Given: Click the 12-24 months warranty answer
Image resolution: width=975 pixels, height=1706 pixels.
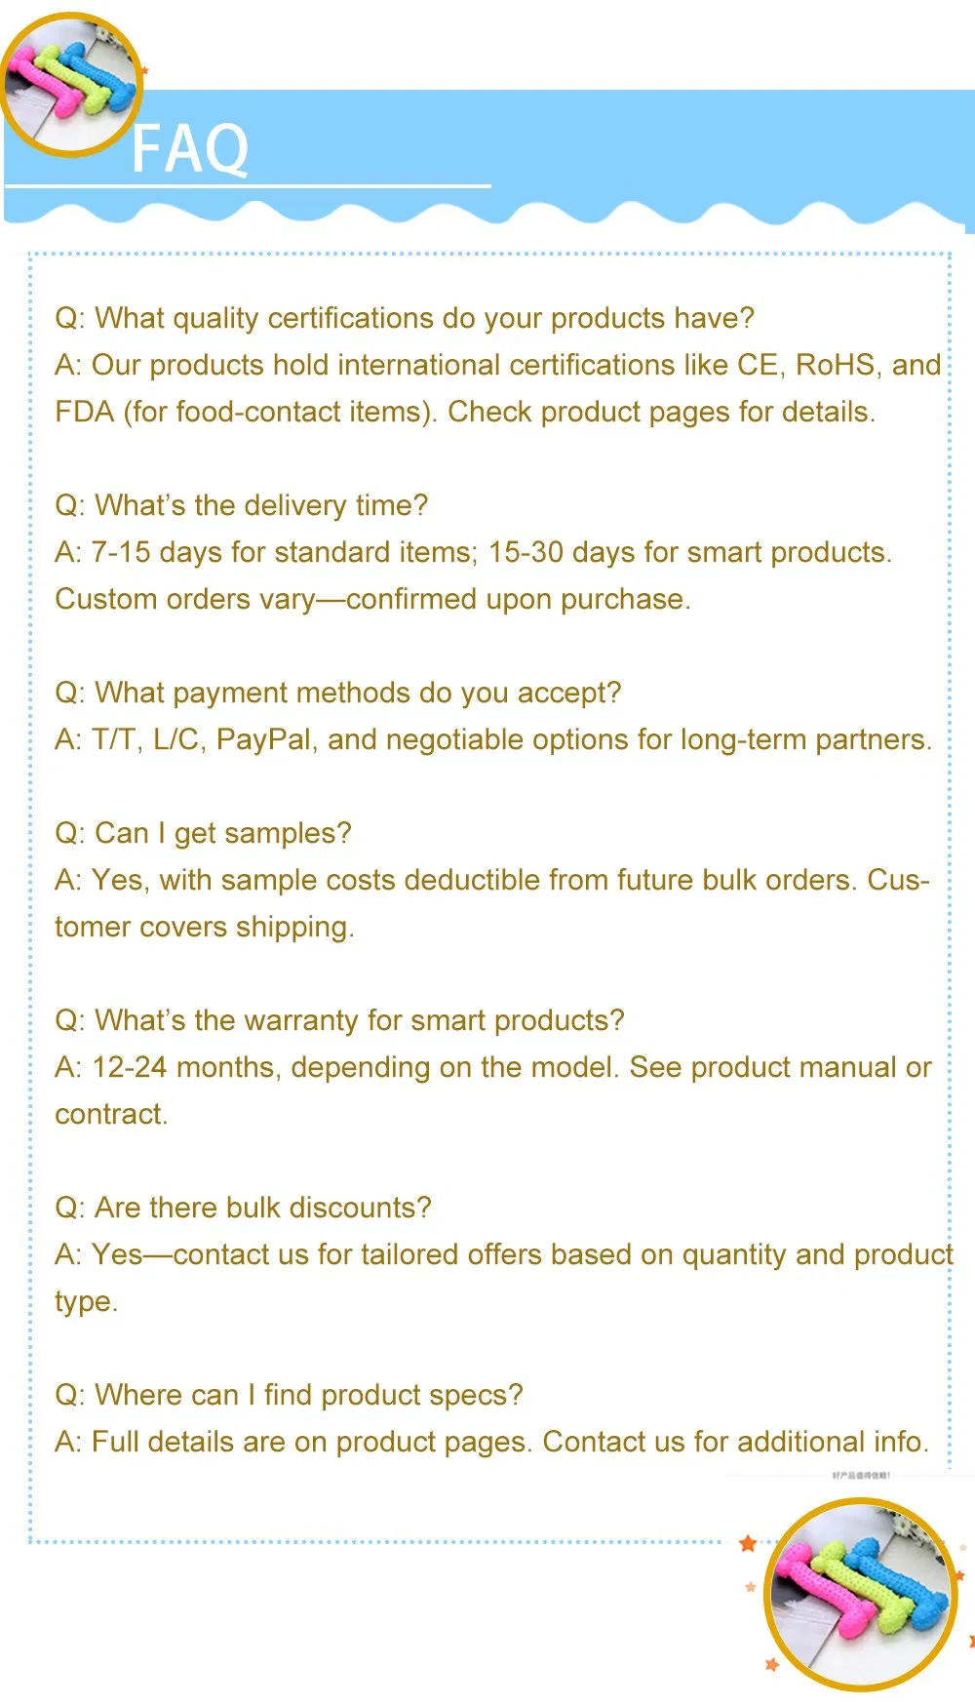Looking at the screenshot, I should [492, 1067].
